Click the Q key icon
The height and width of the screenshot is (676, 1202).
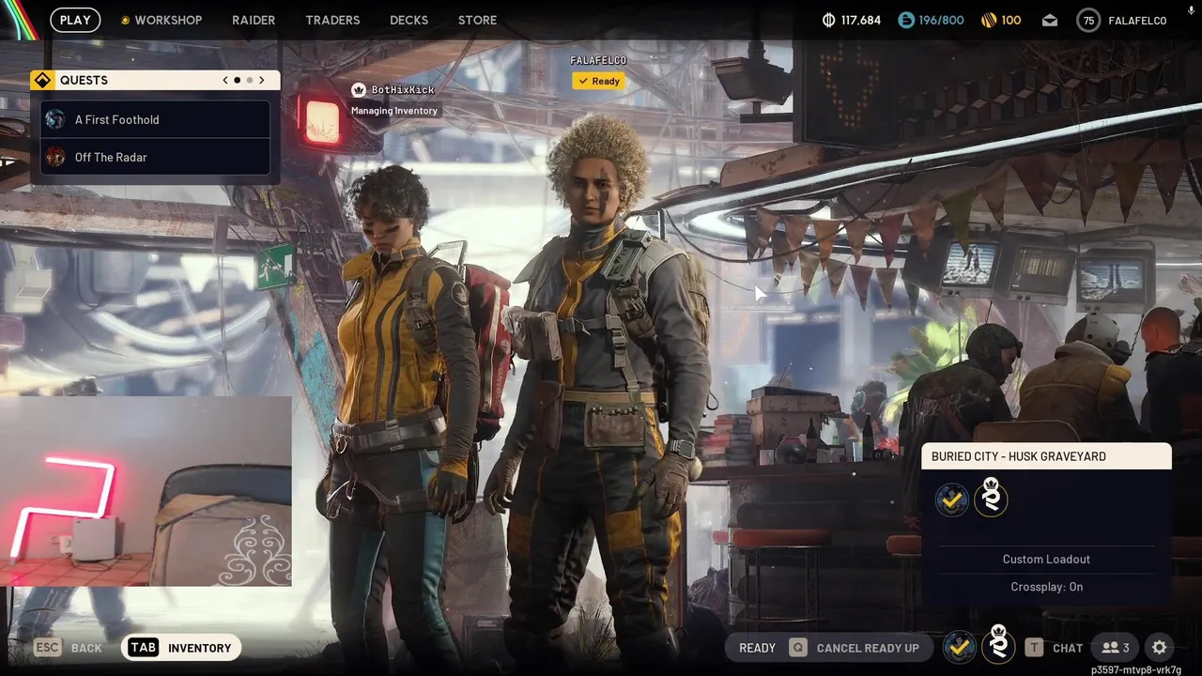pyautogui.click(x=798, y=648)
